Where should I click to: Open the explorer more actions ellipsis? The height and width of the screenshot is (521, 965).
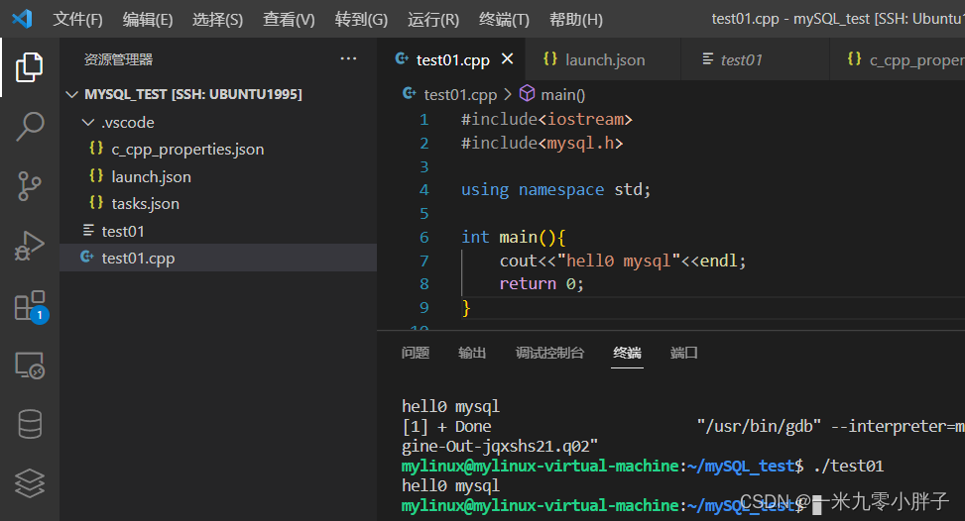tap(348, 59)
